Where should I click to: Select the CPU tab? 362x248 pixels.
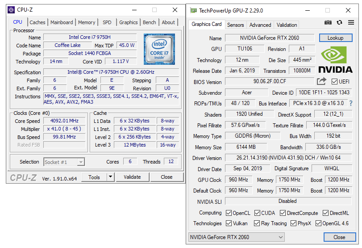tap(18, 22)
